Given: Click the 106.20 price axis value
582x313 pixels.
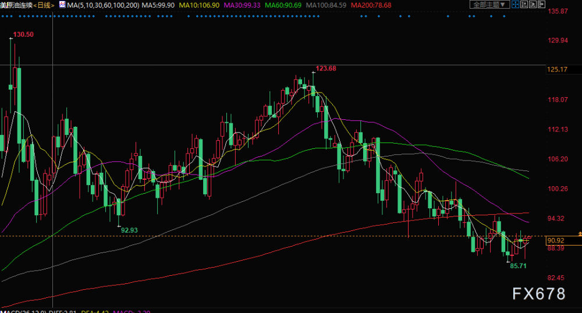Looking at the screenshot, I should click(x=558, y=159).
